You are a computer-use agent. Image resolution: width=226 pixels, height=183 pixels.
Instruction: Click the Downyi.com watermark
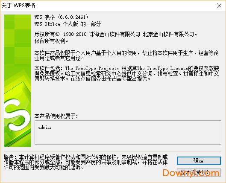click(x=191, y=173)
